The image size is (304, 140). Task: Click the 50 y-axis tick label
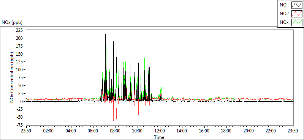21,85
